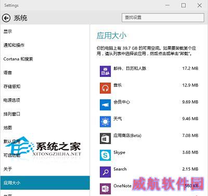
Task: Select the 音乐 app name
Action: pos(118,85)
